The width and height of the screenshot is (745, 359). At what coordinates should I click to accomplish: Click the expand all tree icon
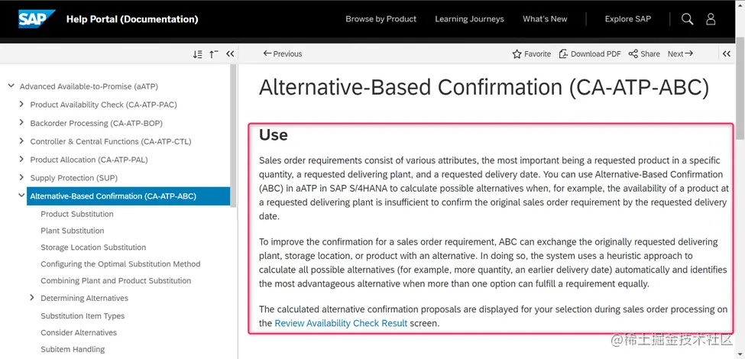click(198, 54)
